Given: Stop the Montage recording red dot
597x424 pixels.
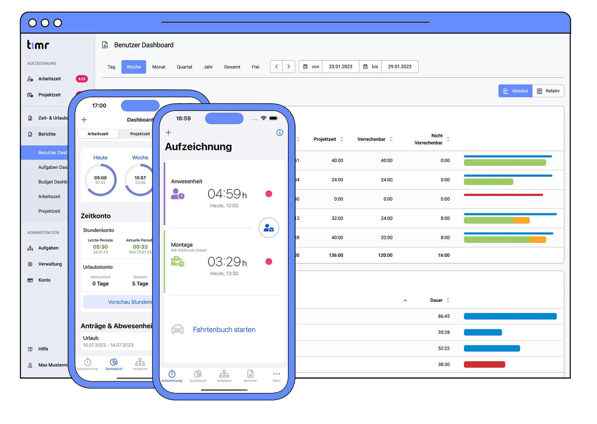Looking at the screenshot, I should [x=269, y=262].
